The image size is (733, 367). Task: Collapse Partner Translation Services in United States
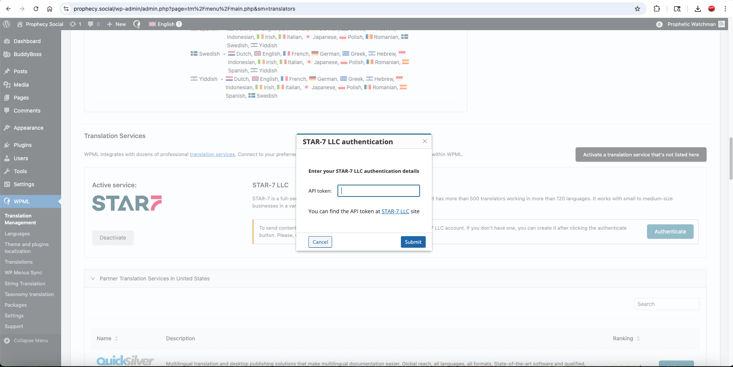tap(93, 278)
